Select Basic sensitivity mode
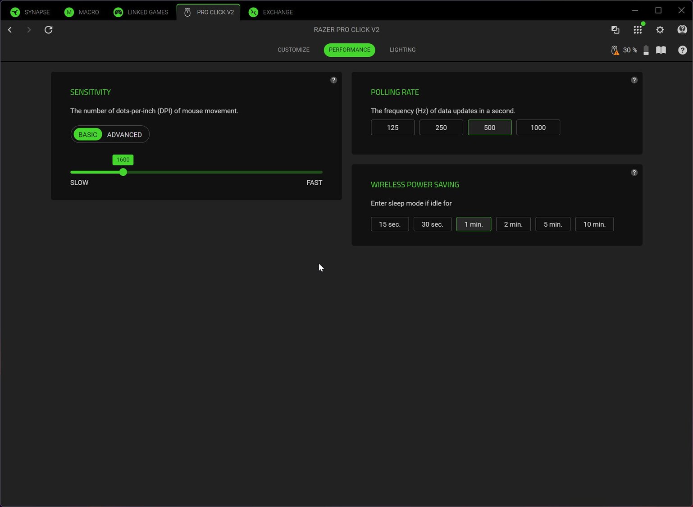The height and width of the screenshot is (507, 693). point(88,135)
